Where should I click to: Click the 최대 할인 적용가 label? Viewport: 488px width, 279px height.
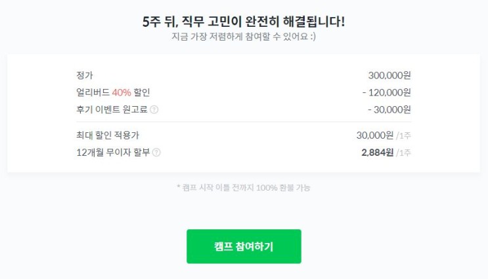(108, 135)
